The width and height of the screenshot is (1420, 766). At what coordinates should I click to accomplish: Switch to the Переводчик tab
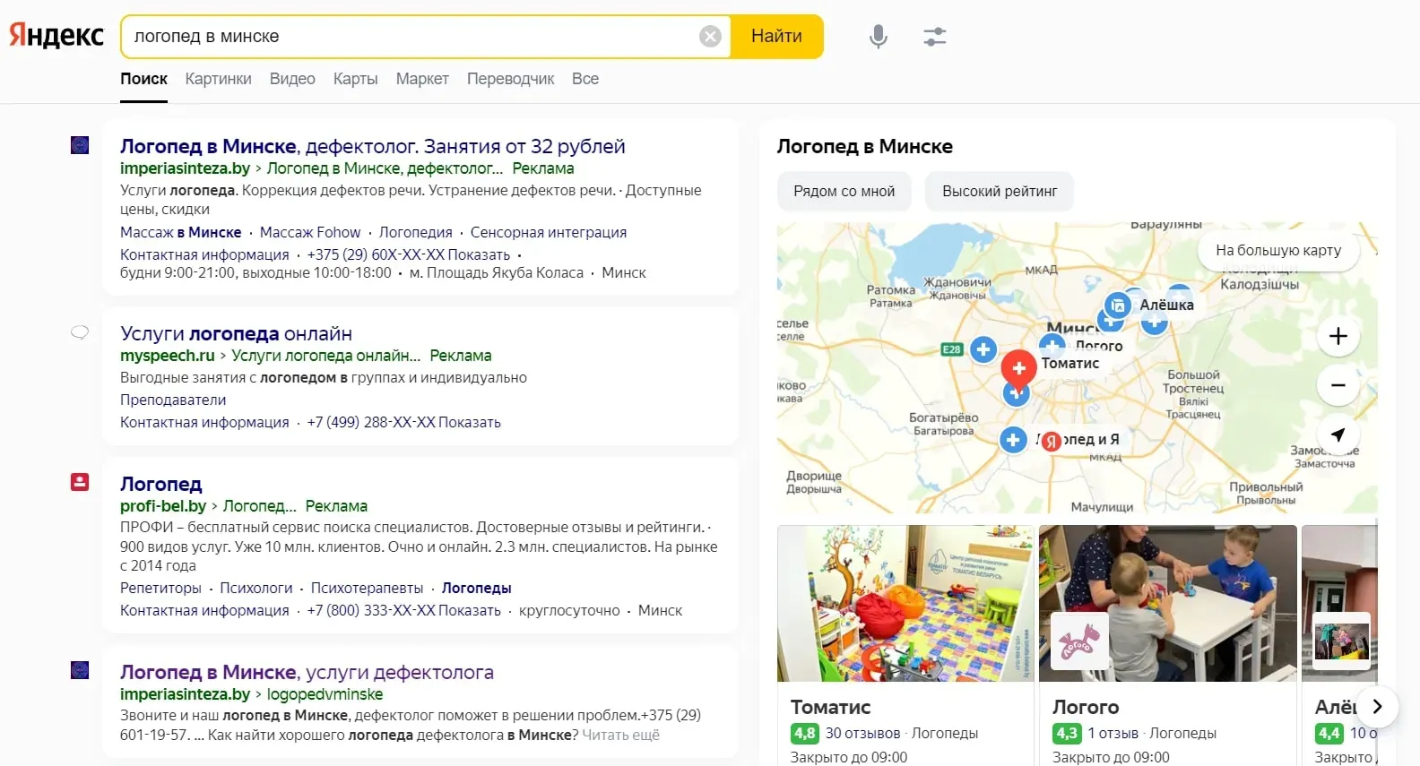point(510,79)
